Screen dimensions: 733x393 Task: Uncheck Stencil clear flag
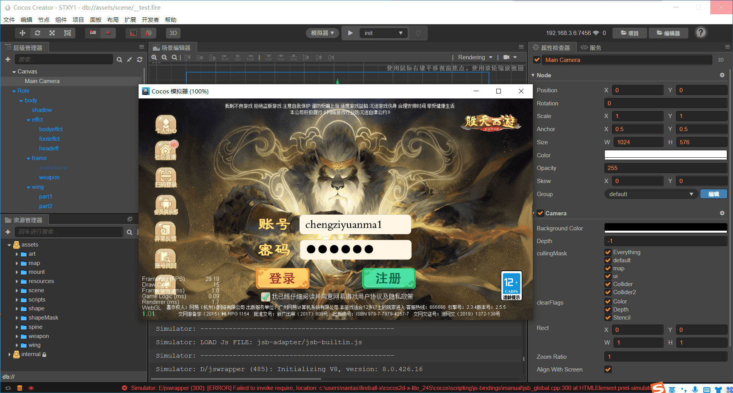[608, 318]
